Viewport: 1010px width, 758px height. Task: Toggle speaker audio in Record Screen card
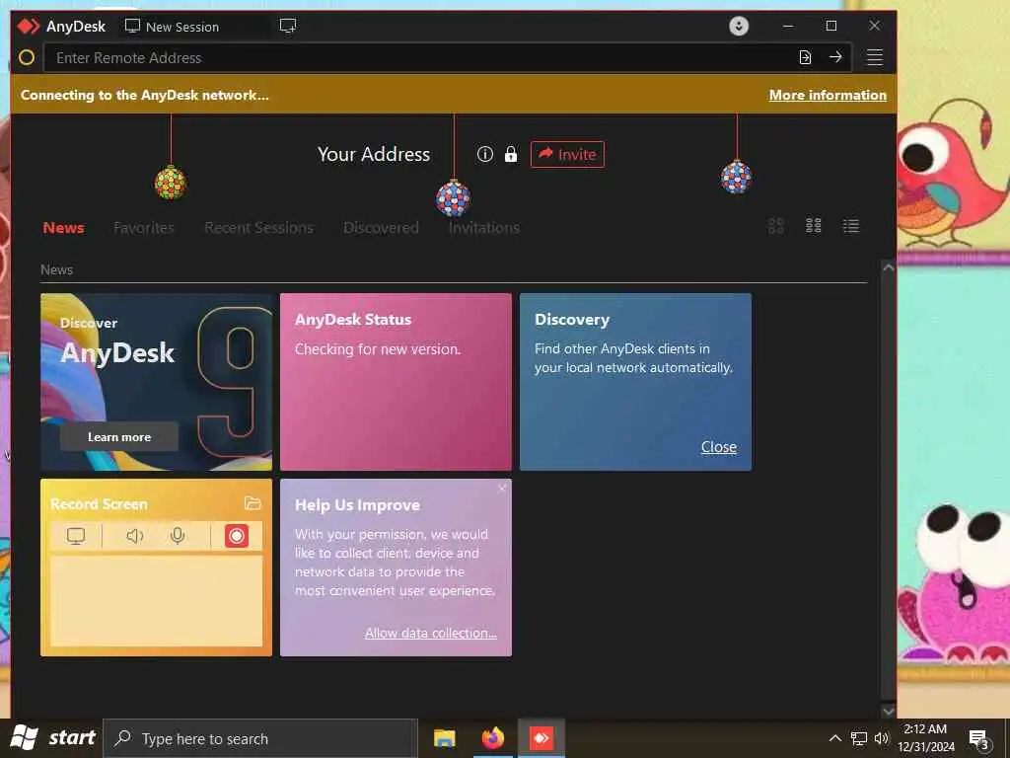(x=134, y=536)
